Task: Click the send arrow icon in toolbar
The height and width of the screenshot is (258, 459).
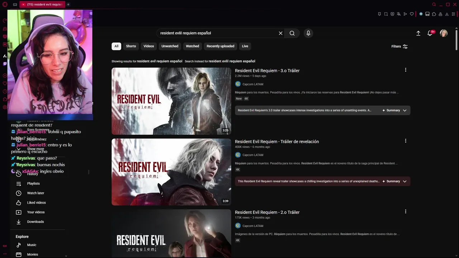Action: pyautogui.click(x=405, y=14)
